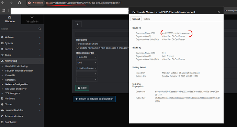Go back with the browser back arrow

pos(3,3)
